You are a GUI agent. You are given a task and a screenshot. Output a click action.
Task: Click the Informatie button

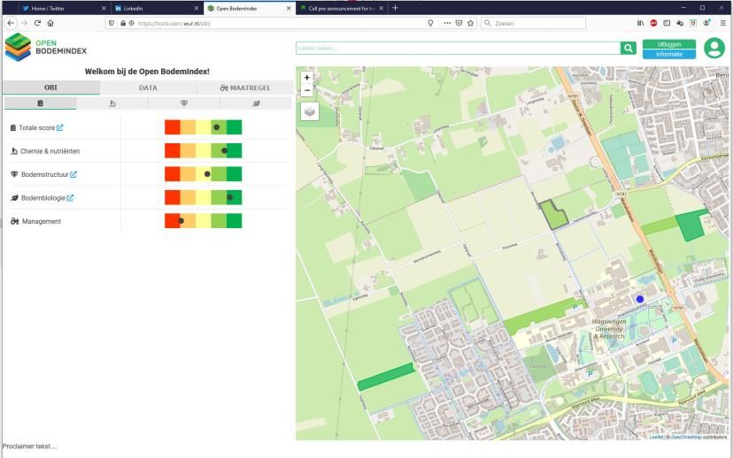(x=669, y=54)
